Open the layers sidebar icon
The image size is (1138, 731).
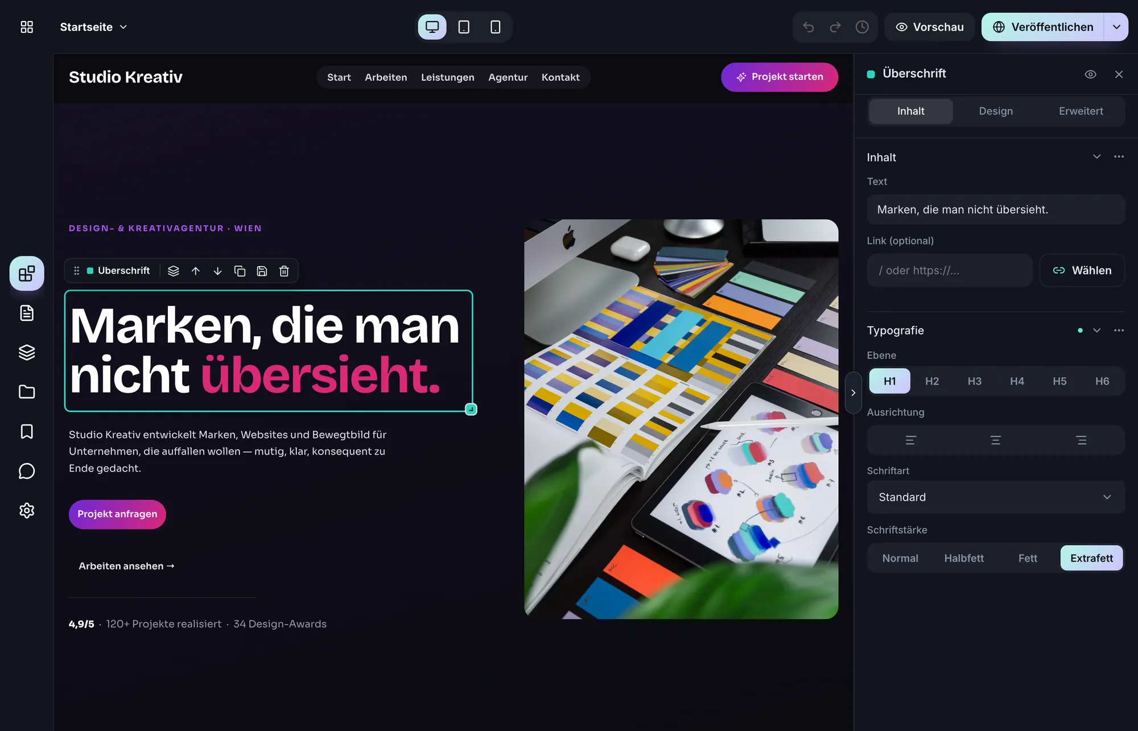tap(27, 353)
